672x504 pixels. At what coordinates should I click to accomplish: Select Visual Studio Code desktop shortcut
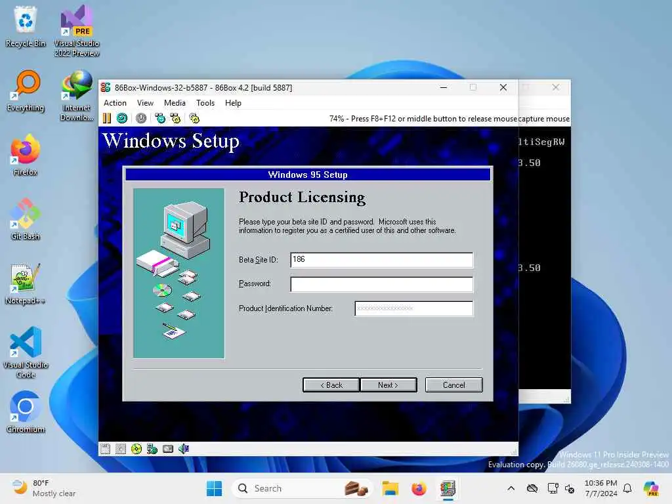26,352
